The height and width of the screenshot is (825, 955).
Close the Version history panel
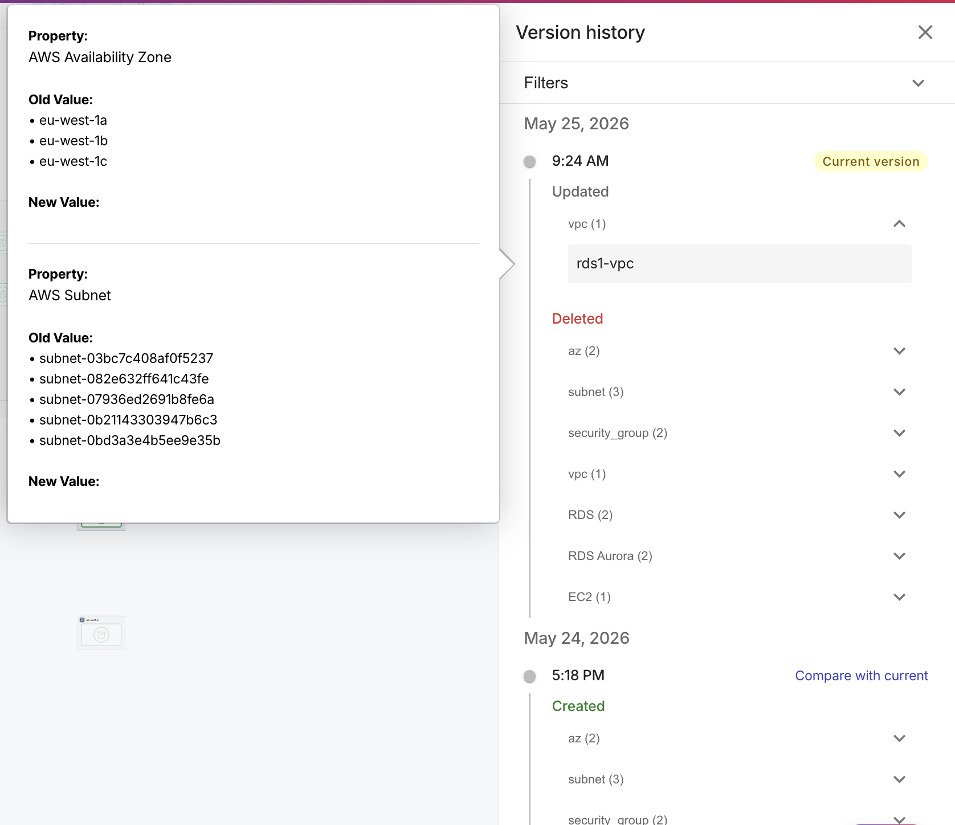(925, 32)
